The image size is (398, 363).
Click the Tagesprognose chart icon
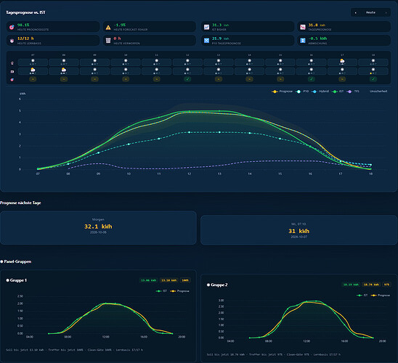tap(303, 27)
